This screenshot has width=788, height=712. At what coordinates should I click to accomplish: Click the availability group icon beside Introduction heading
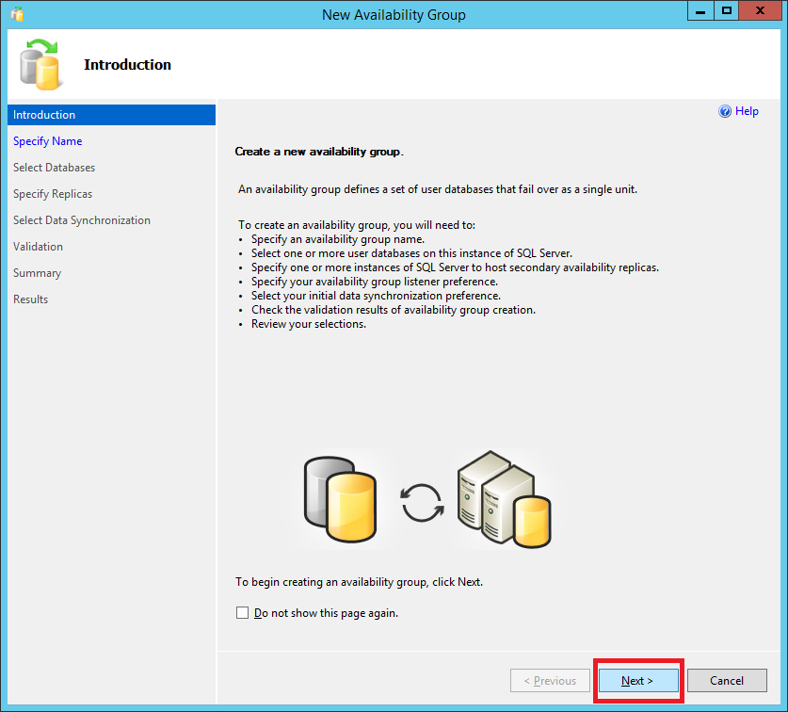pos(40,64)
